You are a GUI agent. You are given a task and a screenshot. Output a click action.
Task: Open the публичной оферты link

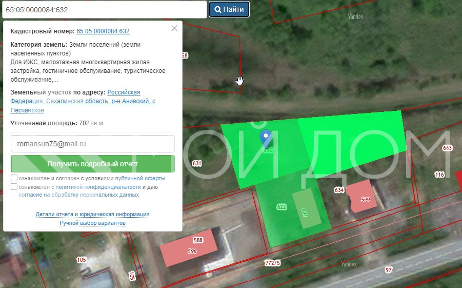(x=140, y=178)
